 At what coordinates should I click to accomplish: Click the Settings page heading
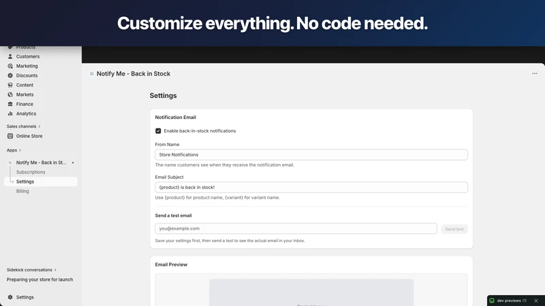click(x=163, y=95)
